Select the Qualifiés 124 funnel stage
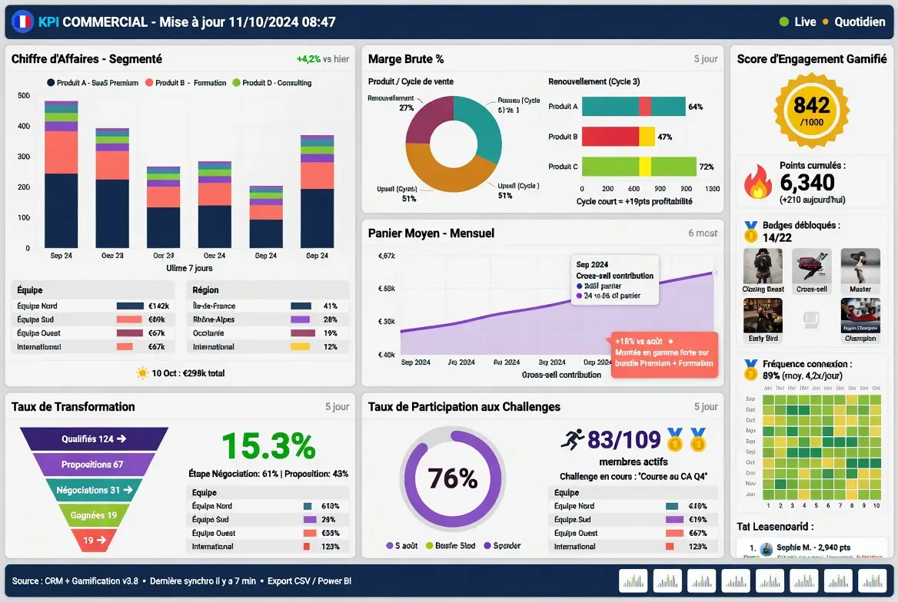This screenshot has height=602, width=898. point(94,439)
